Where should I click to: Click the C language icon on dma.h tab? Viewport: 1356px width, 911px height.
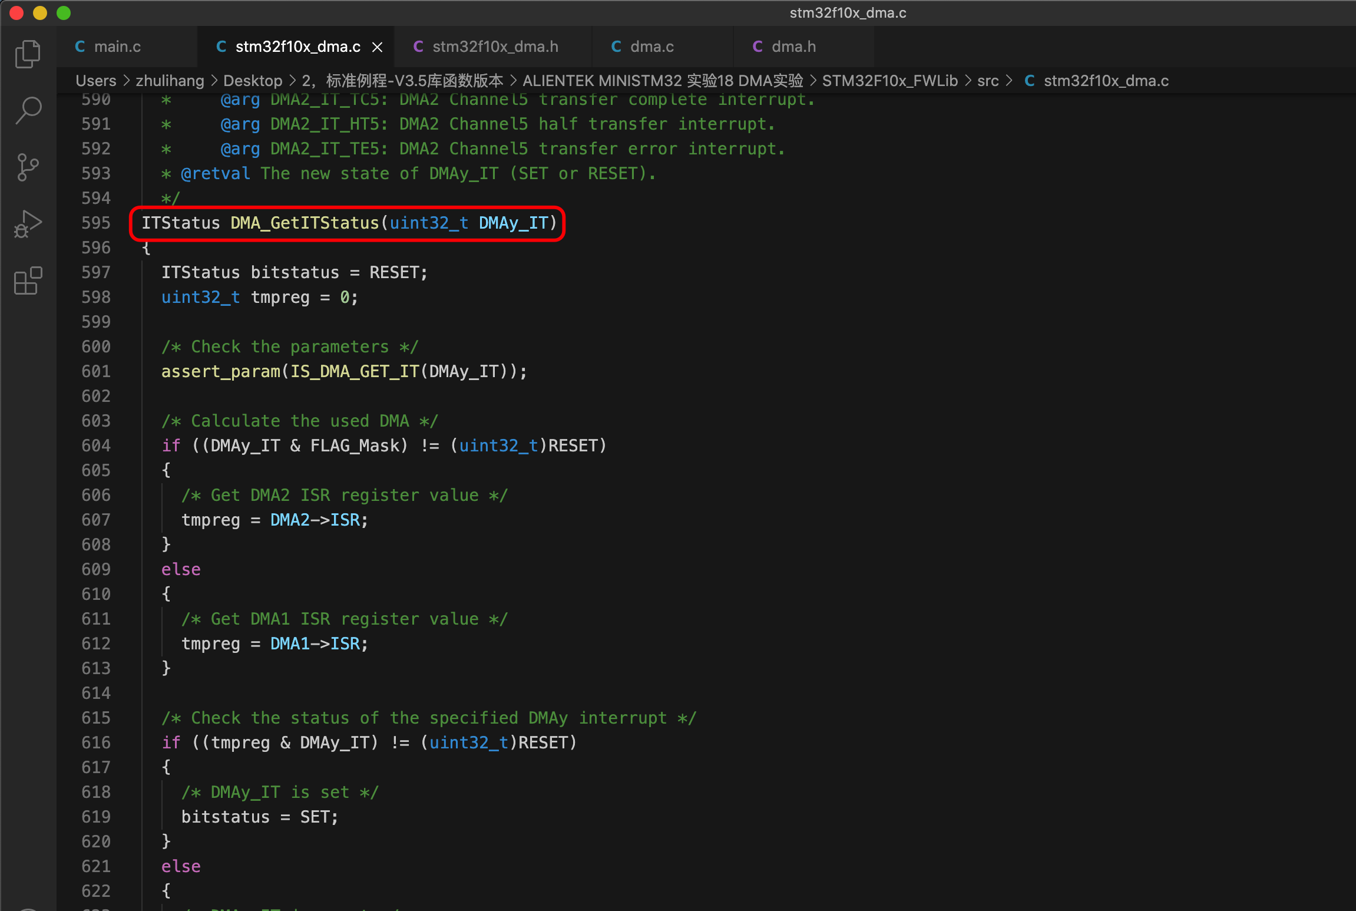point(758,46)
